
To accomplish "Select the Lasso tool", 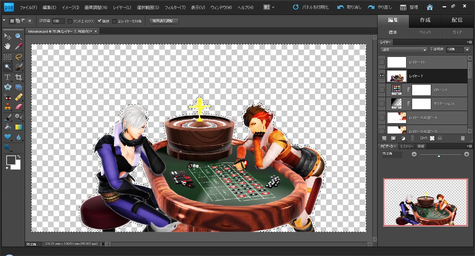I will click(x=18, y=57).
